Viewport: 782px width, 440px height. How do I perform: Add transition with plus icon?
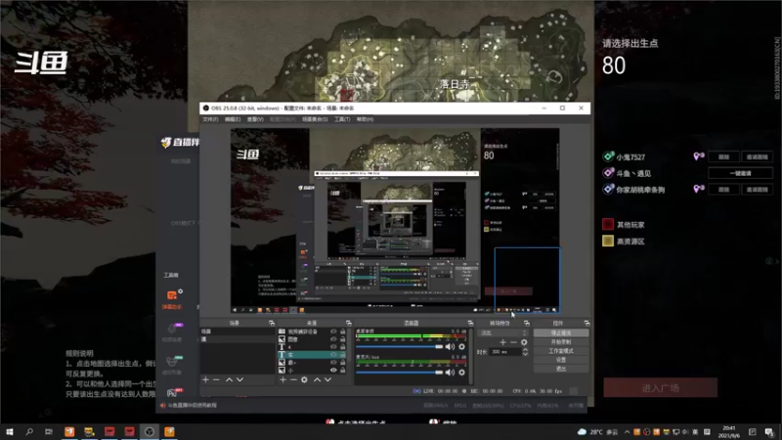tap(502, 342)
